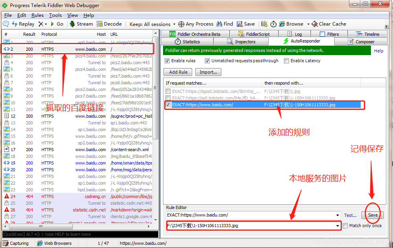Image resolution: width=393 pixels, height=248 pixels.
Task: Switch to Fiddler Orchestra Beta tab
Action: pyautogui.click(x=195, y=34)
